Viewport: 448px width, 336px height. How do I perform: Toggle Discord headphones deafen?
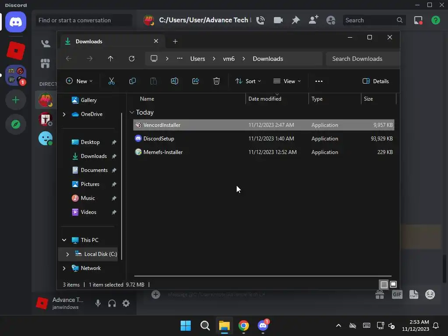112,303
